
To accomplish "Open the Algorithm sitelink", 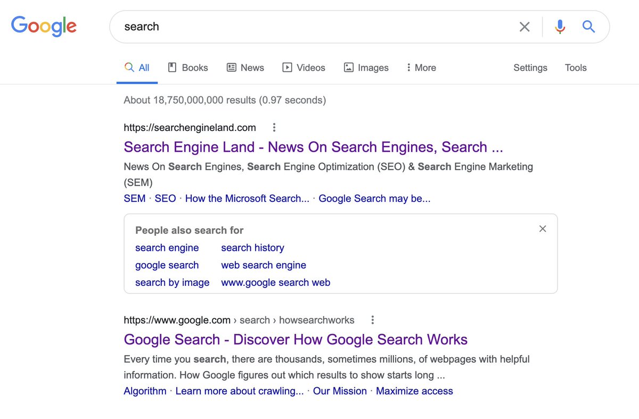I will (x=145, y=391).
